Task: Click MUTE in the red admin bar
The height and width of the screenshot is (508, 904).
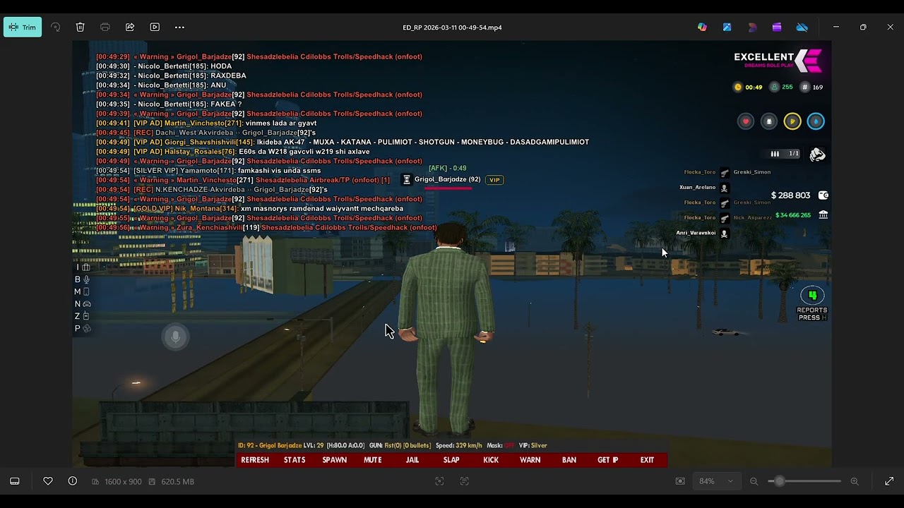Action: (x=373, y=460)
